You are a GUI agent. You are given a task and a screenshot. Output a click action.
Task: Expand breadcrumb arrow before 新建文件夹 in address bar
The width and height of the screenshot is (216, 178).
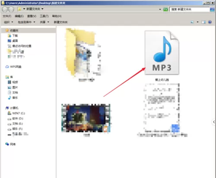(x=24, y=9)
